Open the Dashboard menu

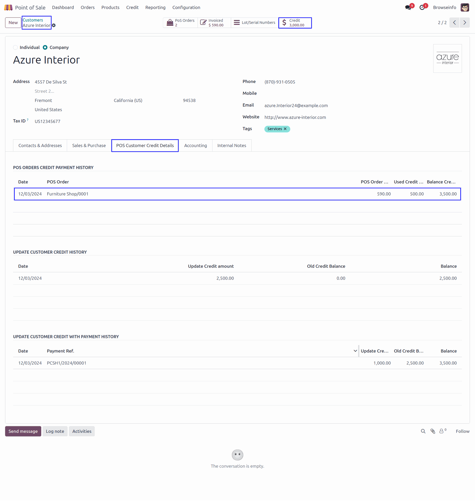click(63, 7)
